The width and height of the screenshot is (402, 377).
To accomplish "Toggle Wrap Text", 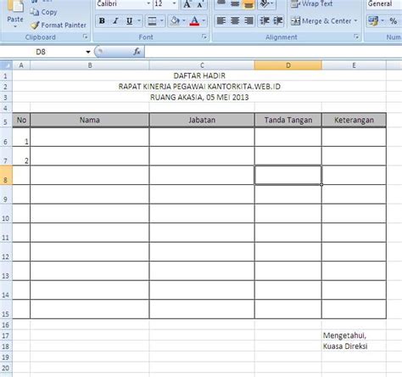I will 312,3.
